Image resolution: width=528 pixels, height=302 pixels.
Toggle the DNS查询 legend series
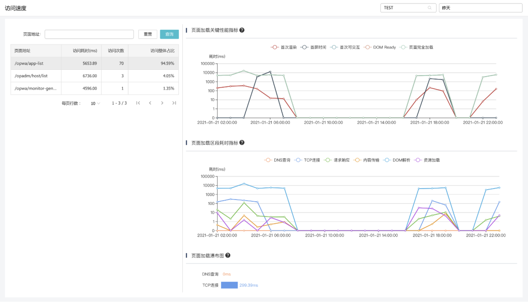point(277,160)
